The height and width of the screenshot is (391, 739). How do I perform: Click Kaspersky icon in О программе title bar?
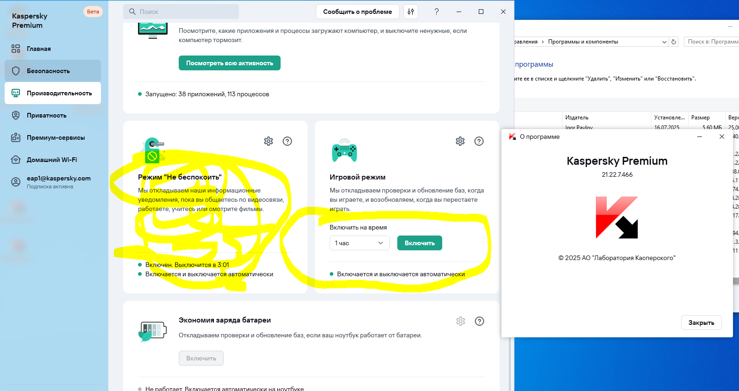(x=513, y=137)
